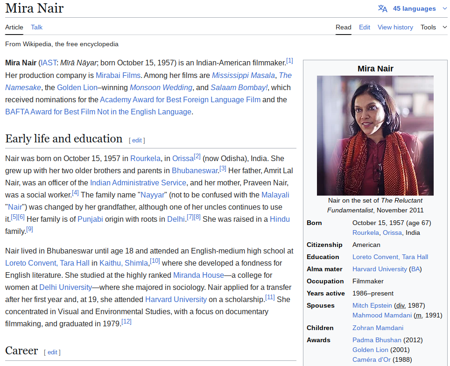Click The Namesake film link
Viewport: 450px width, 366px height.
[285, 75]
